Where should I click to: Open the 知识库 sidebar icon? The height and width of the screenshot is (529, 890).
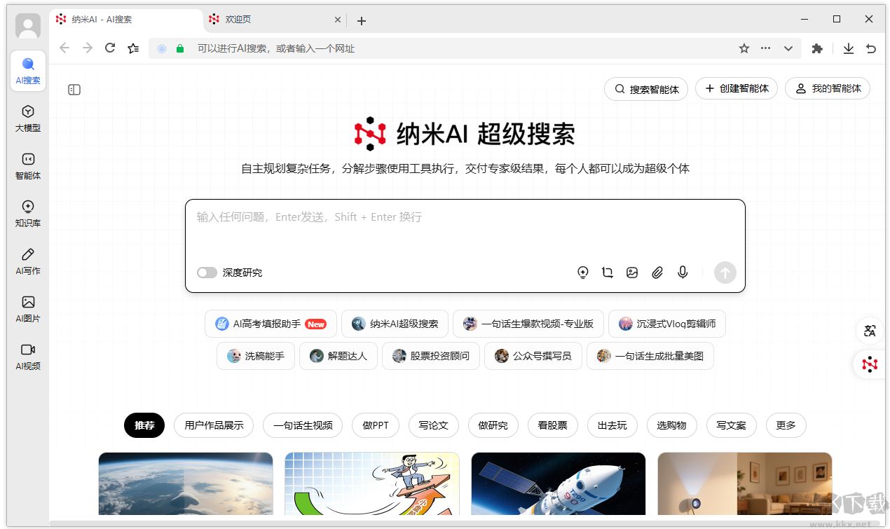(28, 213)
